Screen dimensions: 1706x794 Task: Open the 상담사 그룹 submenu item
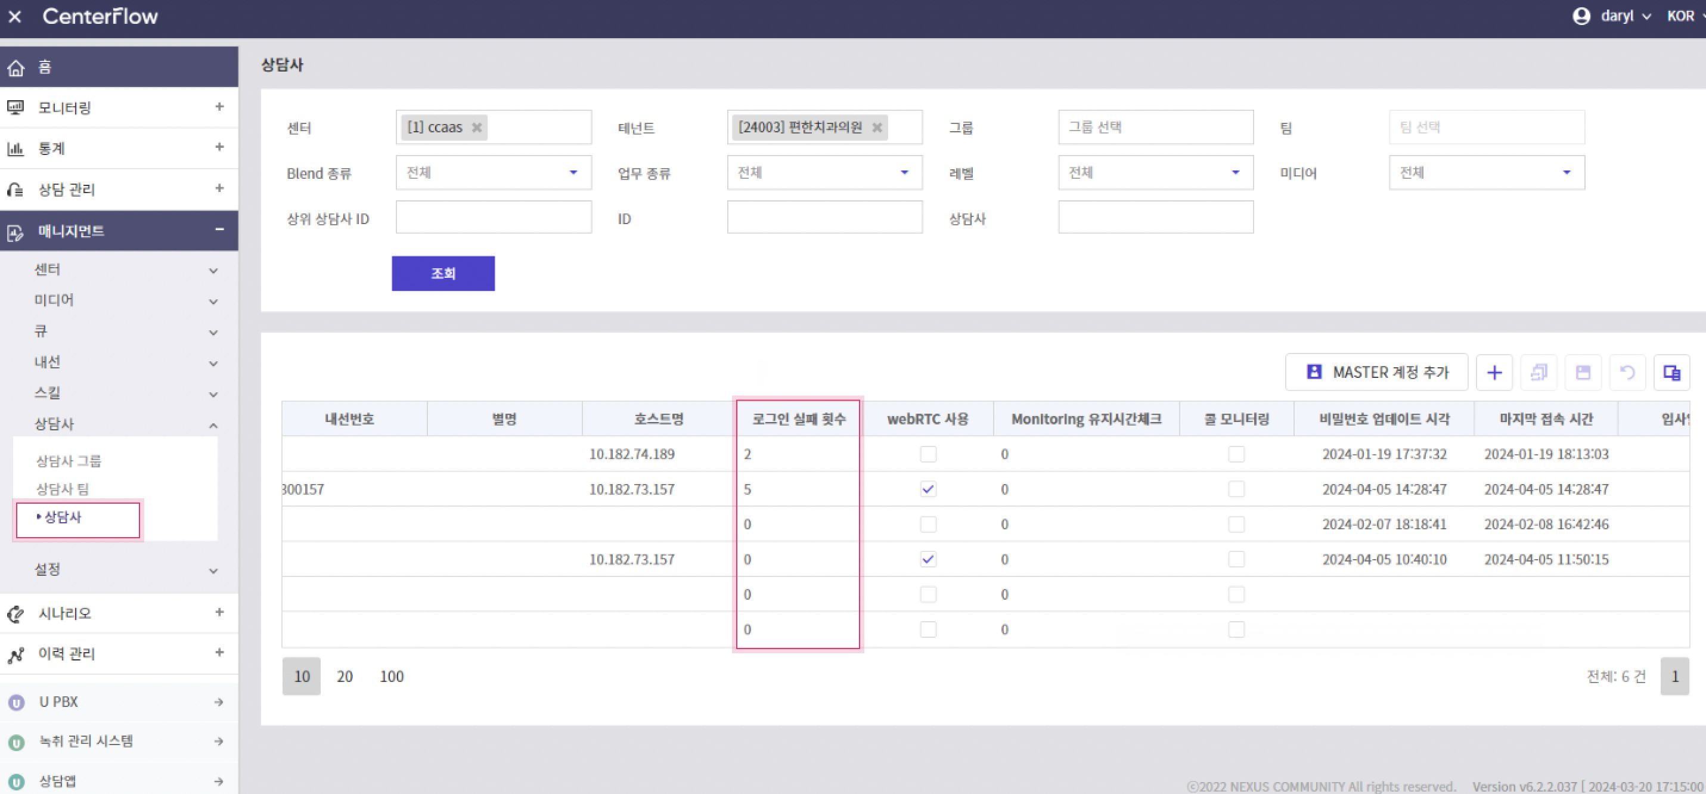tap(68, 460)
